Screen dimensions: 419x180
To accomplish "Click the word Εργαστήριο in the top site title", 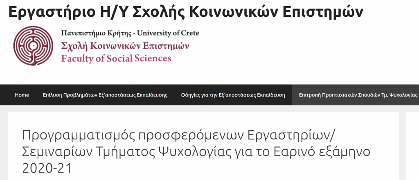I will click(x=52, y=11).
